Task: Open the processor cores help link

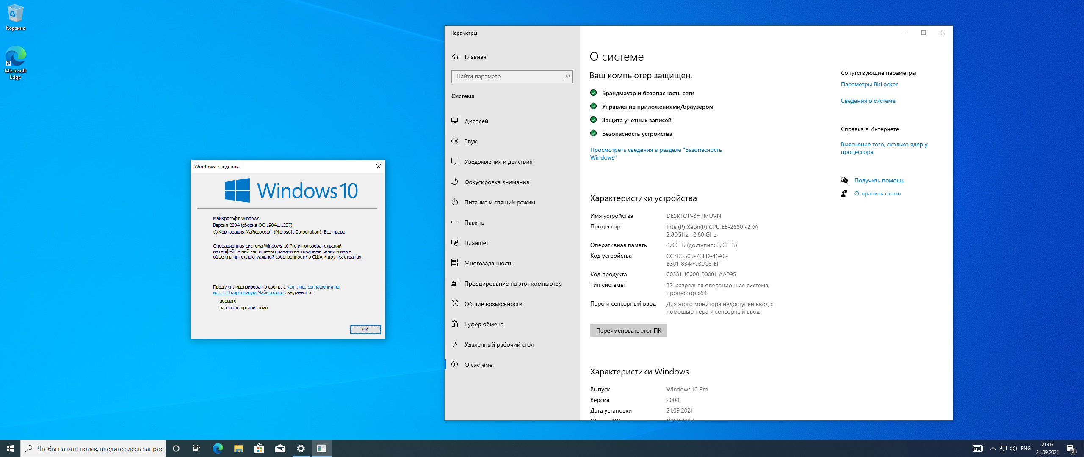Action: click(x=884, y=148)
